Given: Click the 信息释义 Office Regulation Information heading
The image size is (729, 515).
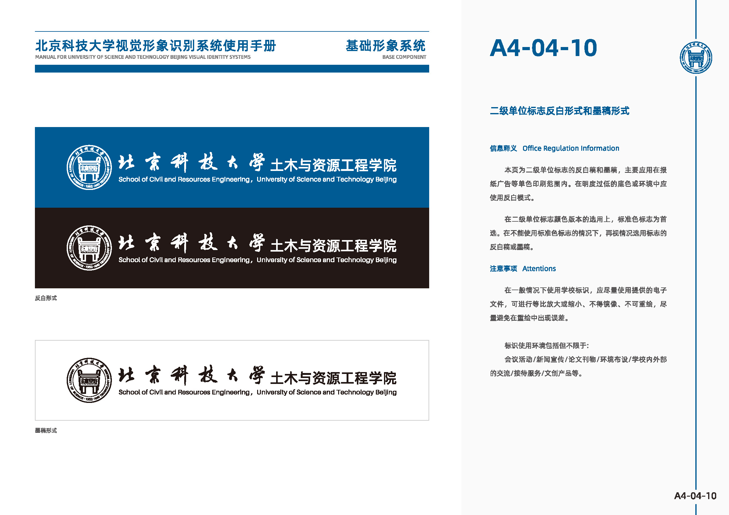Looking at the screenshot, I should 554,148.
